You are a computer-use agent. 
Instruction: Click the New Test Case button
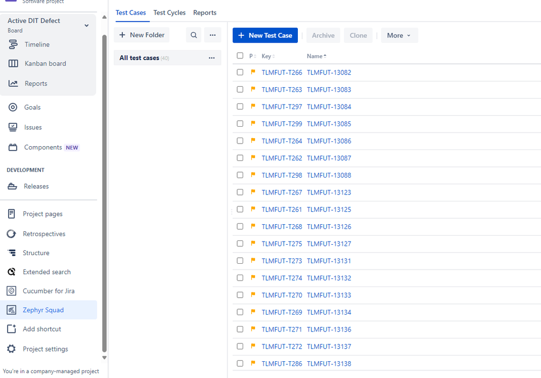265,35
